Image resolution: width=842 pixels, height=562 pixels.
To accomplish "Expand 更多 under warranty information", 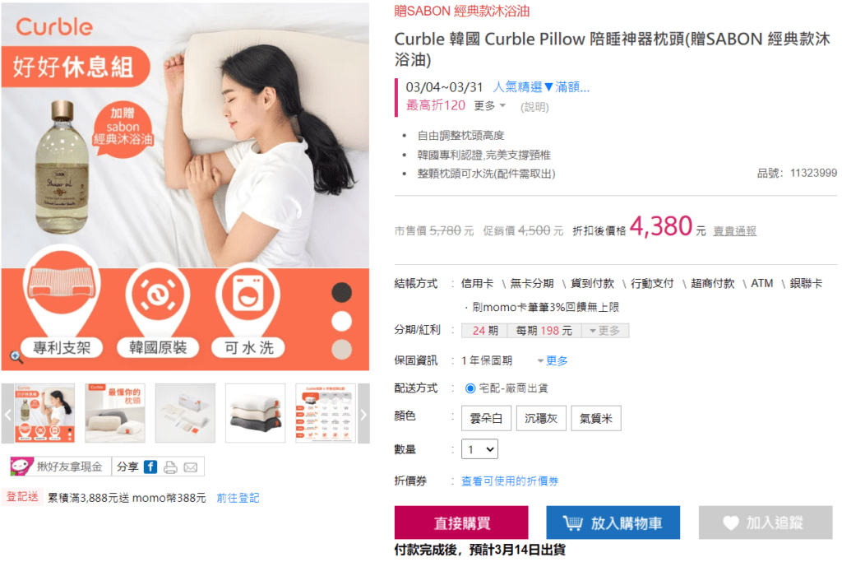I will (x=553, y=360).
